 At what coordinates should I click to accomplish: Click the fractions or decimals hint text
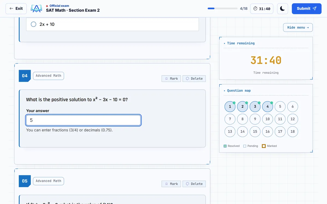coord(69,130)
